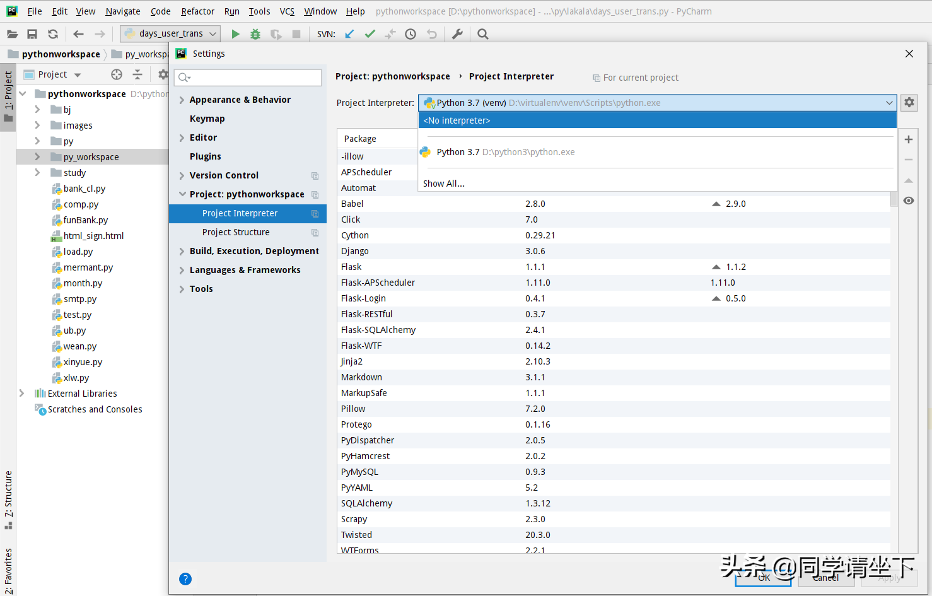
Task: Expand the Editor settings section
Action: (182, 137)
